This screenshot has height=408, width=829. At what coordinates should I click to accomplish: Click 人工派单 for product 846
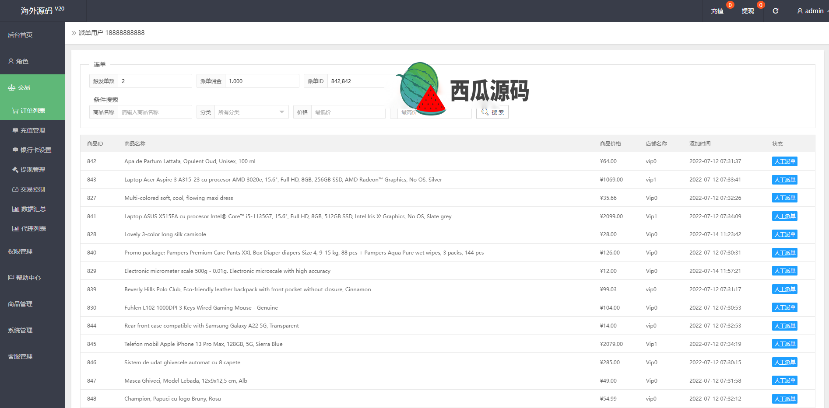point(784,362)
